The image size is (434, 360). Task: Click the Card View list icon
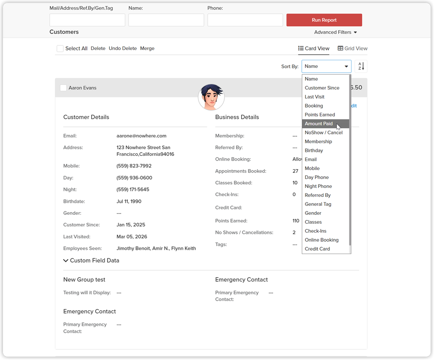[301, 48]
